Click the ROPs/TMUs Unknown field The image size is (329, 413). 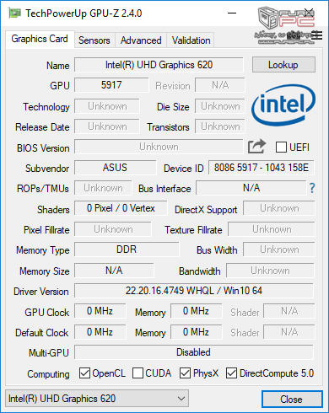point(103,188)
